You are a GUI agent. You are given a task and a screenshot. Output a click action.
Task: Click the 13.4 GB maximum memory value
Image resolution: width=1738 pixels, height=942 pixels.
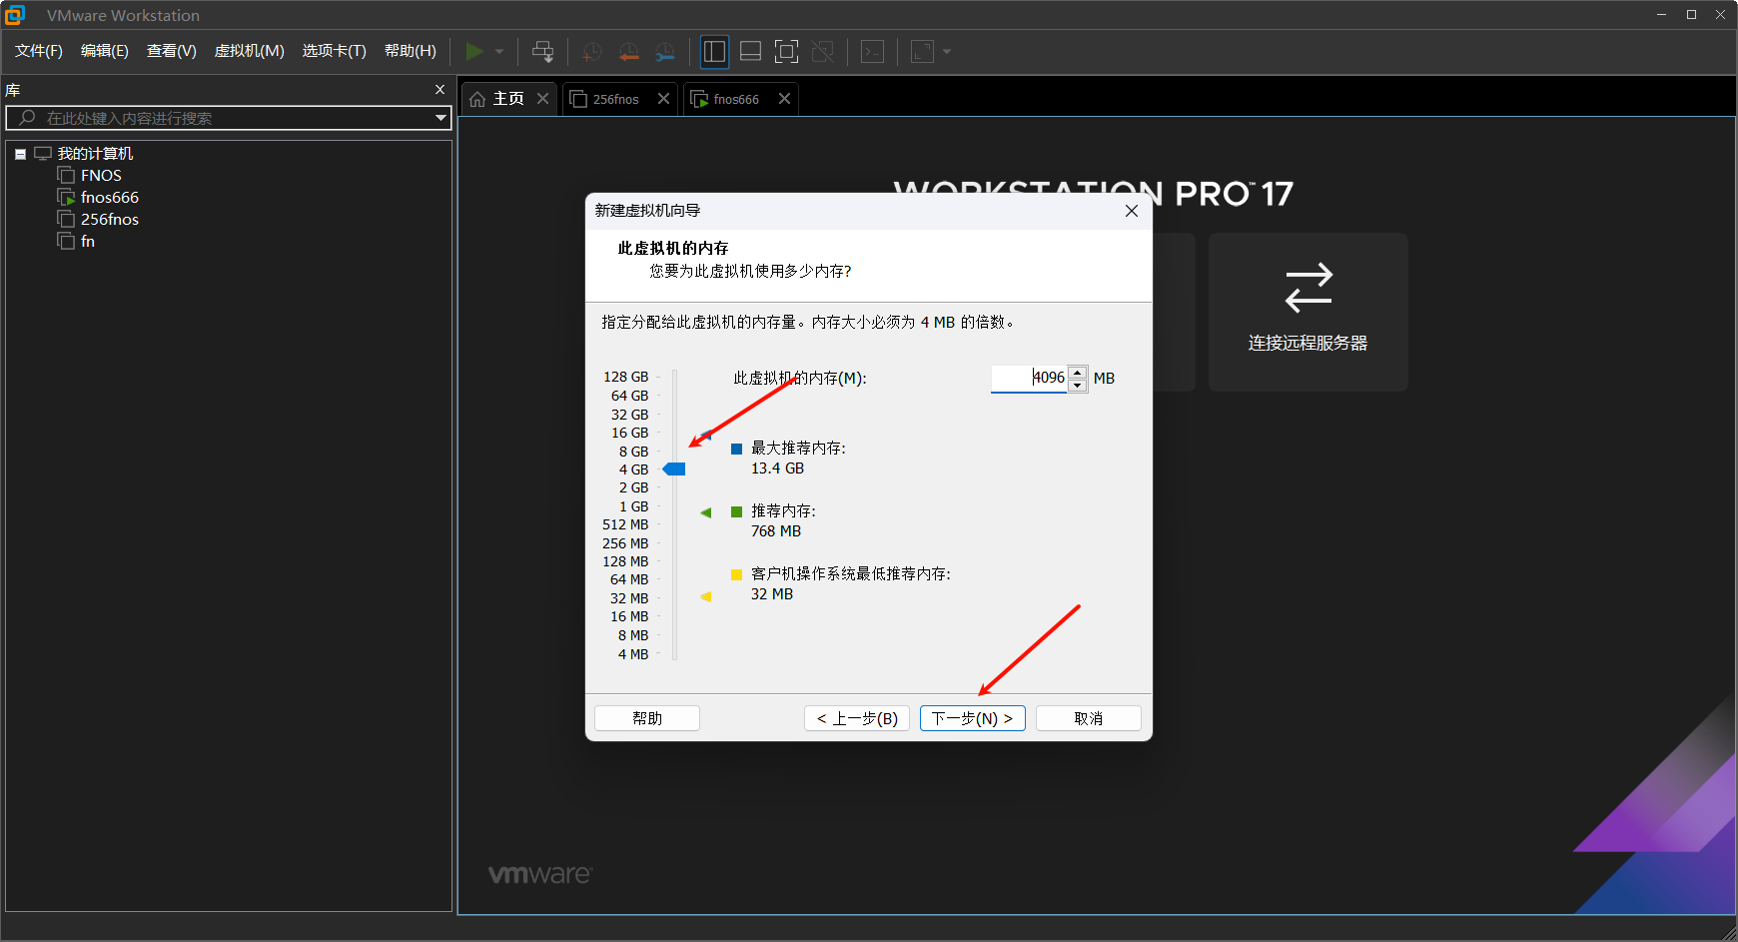[x=777, y=469]
